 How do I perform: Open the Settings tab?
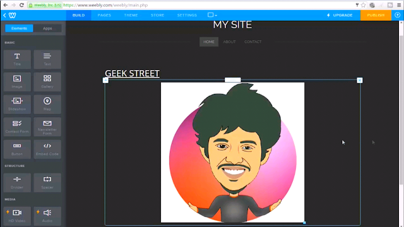(x=187, y=15)
